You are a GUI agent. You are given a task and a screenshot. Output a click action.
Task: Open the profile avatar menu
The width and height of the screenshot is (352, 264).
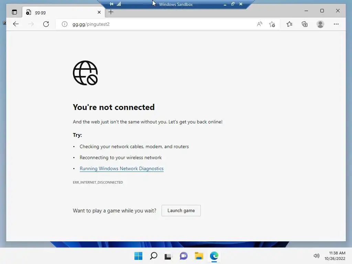pyautogui.click(x=320, y=24)
